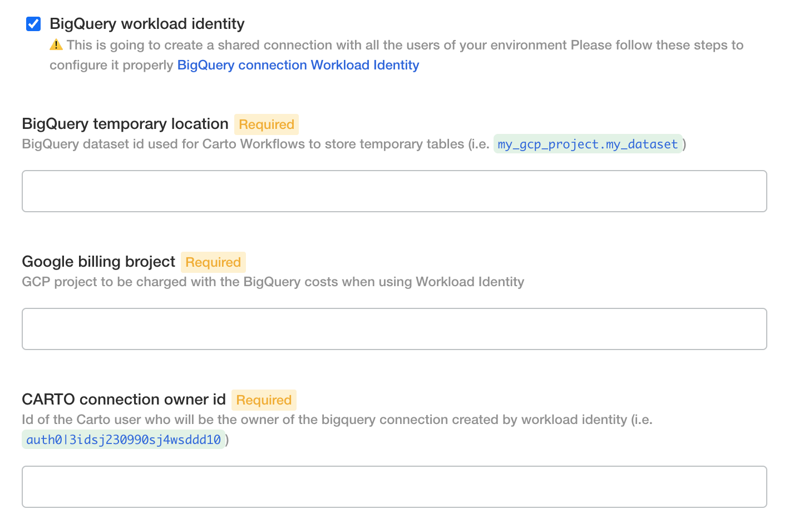Click the GCP project to be charged description

[x=273, y=282]
